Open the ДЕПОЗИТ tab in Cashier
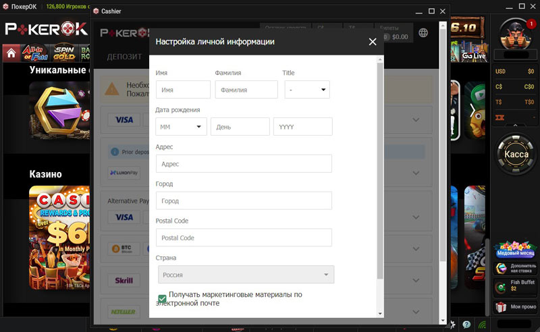Image resolution: width=540 pixels, height=332 pixels. (124, 57)
